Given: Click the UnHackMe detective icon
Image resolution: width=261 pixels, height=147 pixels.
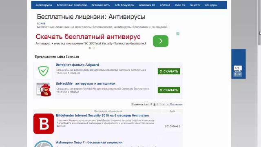Looking at the screenshot, I should pyautogui.click(x=44, y=90).
